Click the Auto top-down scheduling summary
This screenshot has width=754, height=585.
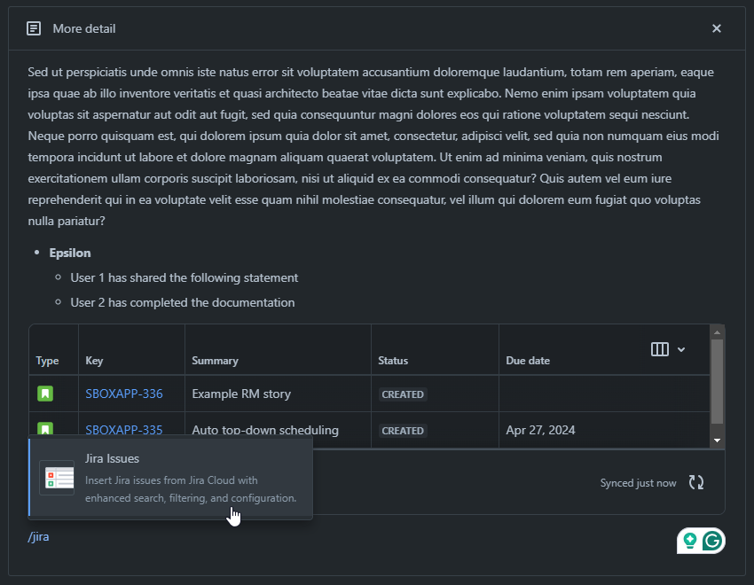coord(265,430)
